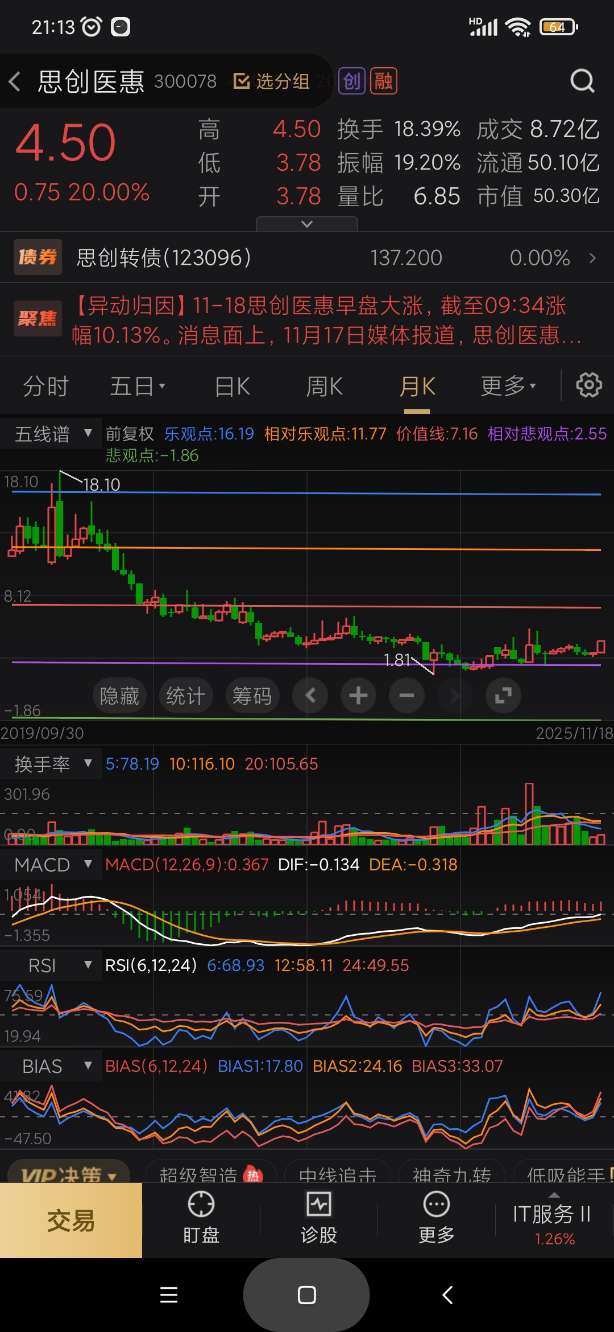614x1332 pixels.
Task: Open the 债券 bond tag icon
Action: [x=38, y=257]
